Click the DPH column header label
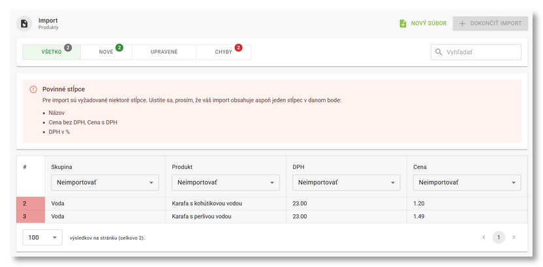This screenshot has width=543, height=267. click(x=298, y=167)
